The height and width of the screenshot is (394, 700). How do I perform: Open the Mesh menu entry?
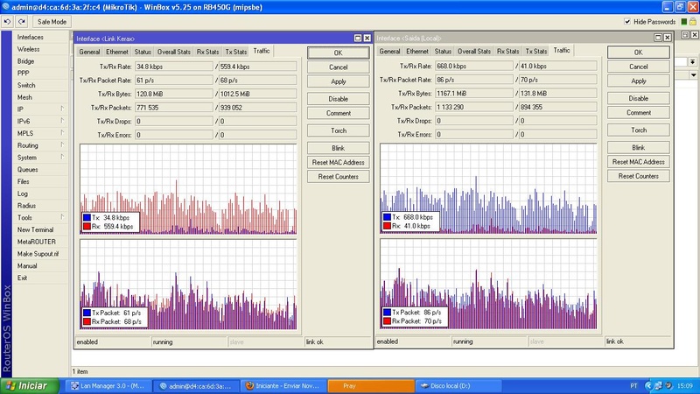[24, 97]
